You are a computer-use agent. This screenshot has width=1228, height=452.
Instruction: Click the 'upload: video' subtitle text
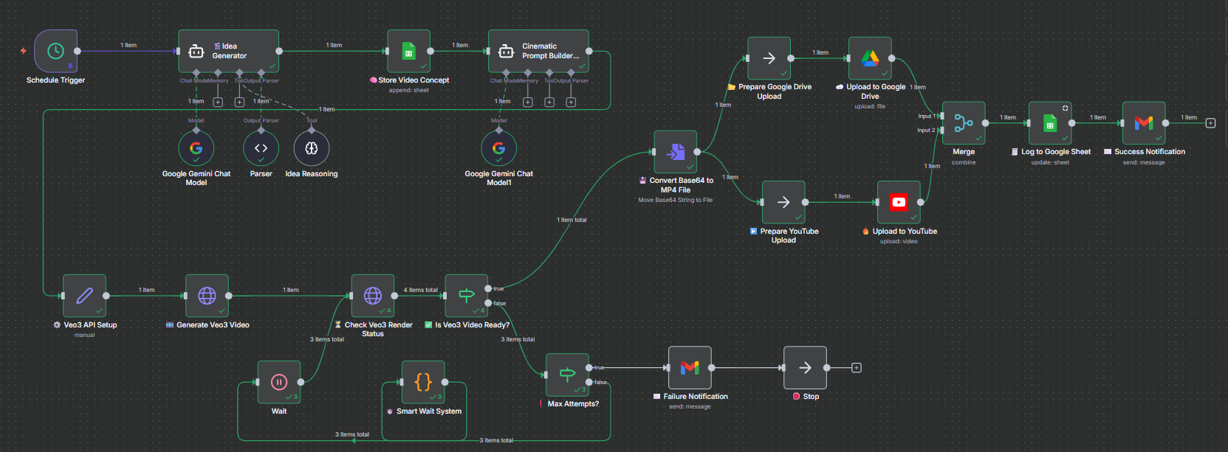pyautogui.click(x=899, y=241)
